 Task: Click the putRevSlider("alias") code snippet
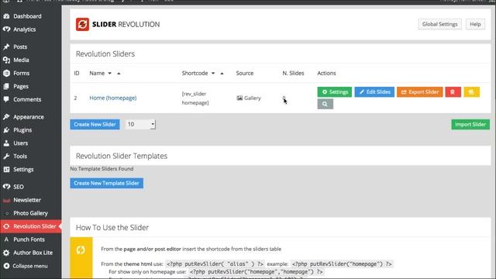tap(215, 263)
